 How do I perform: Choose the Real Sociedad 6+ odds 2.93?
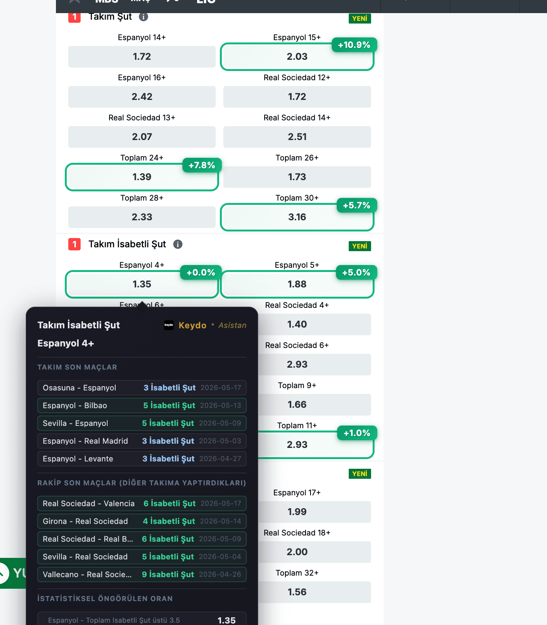[x=314, y=365]
